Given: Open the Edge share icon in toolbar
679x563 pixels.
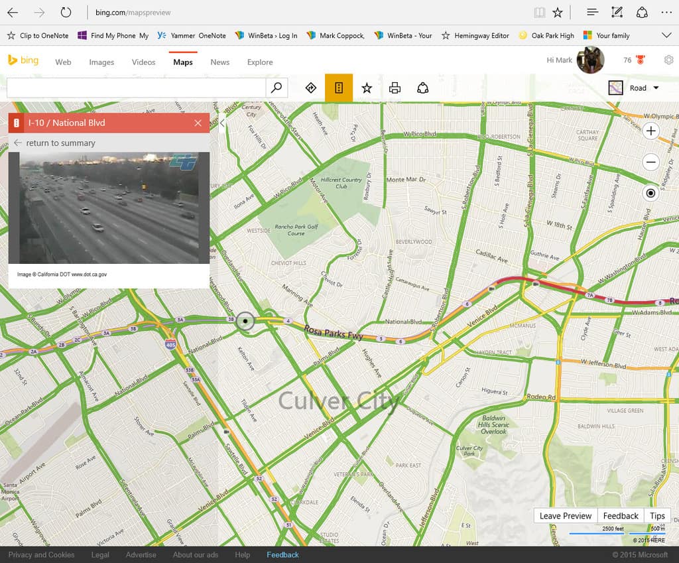Looking at the screenshot, I should click(642, 13).
